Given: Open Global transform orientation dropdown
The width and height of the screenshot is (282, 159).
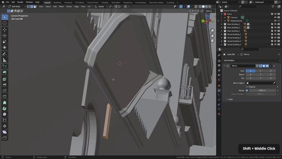Looking at the screenshot, I should (101, 7).
